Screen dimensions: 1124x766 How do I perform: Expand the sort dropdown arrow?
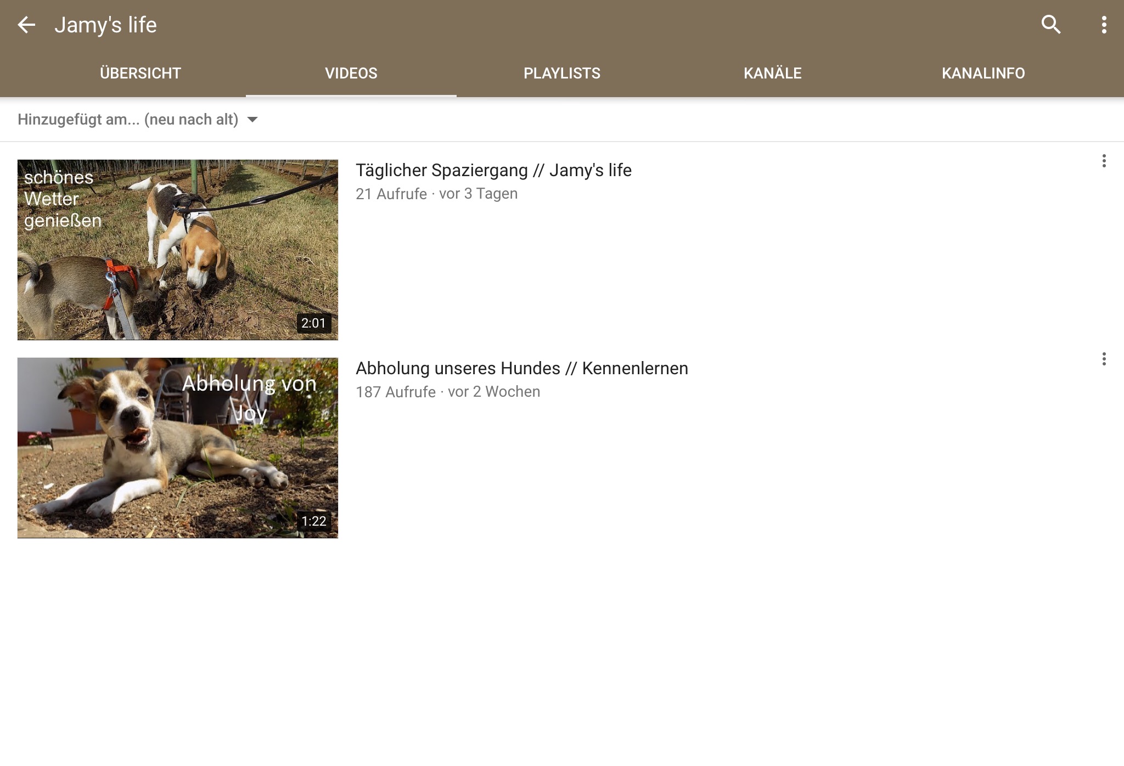coord(252,120)
